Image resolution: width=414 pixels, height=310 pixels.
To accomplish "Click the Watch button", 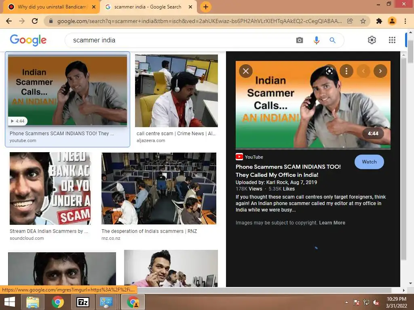I will pos(369,162).
